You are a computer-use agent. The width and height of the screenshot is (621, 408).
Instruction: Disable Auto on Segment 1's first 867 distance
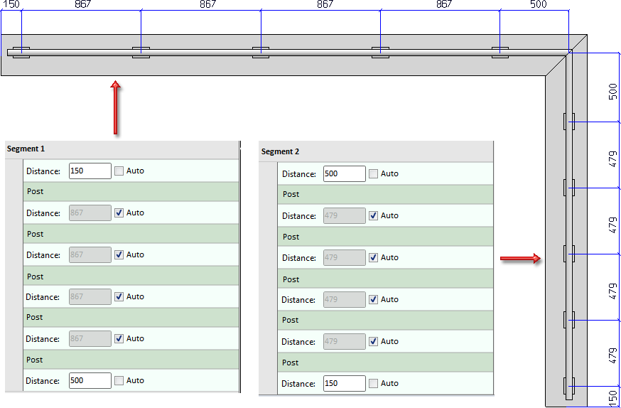click(119, 213)
